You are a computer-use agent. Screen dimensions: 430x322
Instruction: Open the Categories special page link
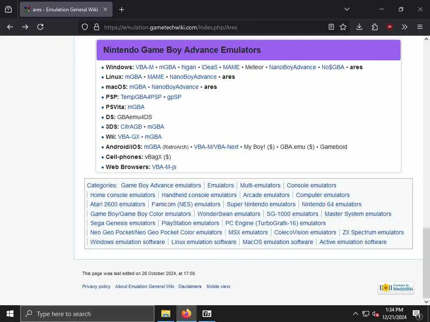[x=102, y=185]
